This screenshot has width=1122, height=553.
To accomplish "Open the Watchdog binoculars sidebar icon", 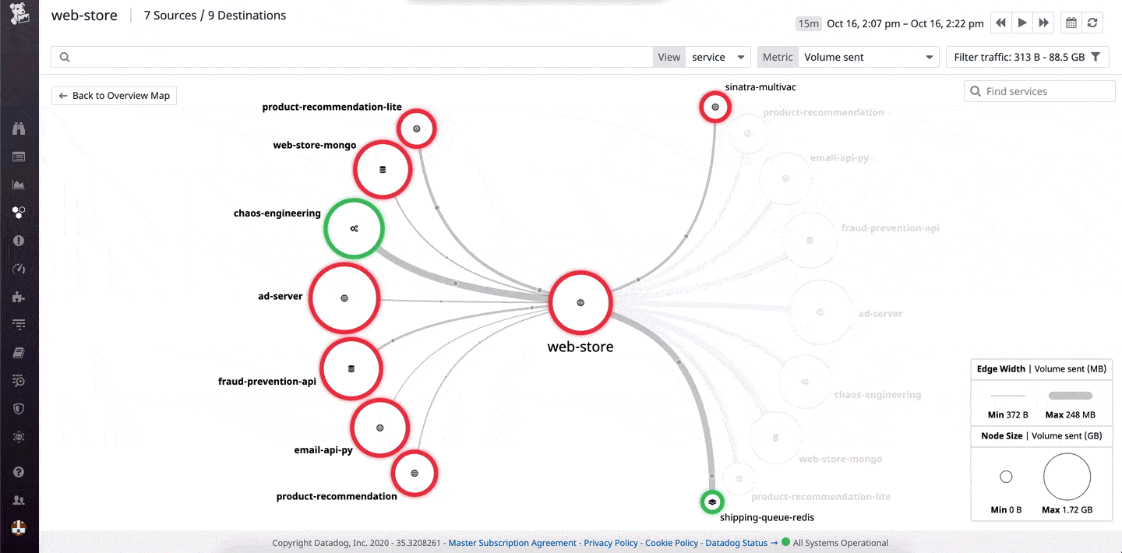I will coord(19,129).
